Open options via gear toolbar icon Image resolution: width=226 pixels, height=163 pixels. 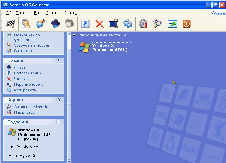(143, 24)
